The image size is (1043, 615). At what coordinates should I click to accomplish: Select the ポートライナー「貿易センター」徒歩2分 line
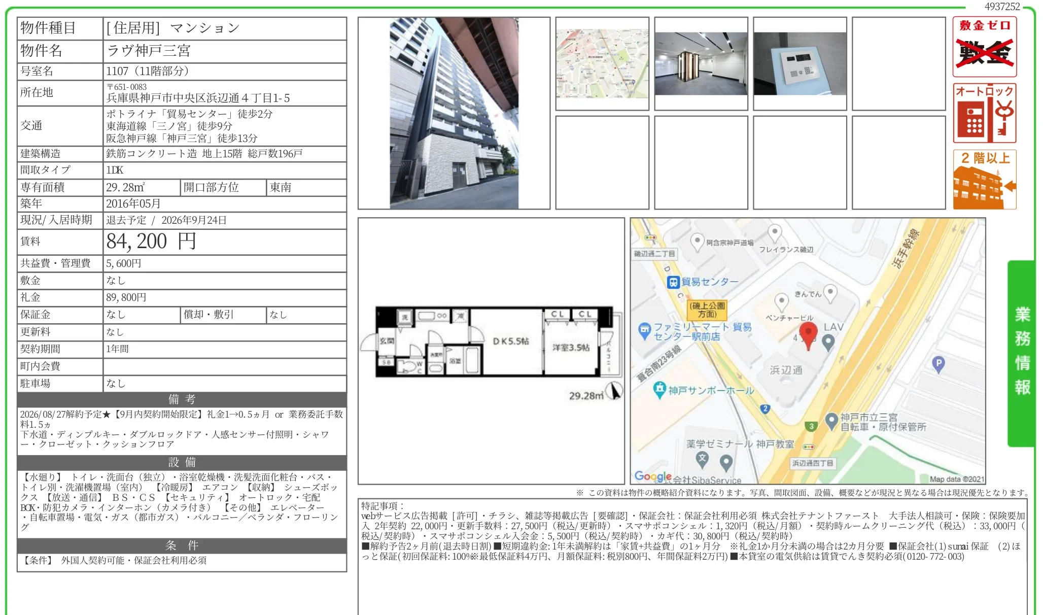coord(189,114)
